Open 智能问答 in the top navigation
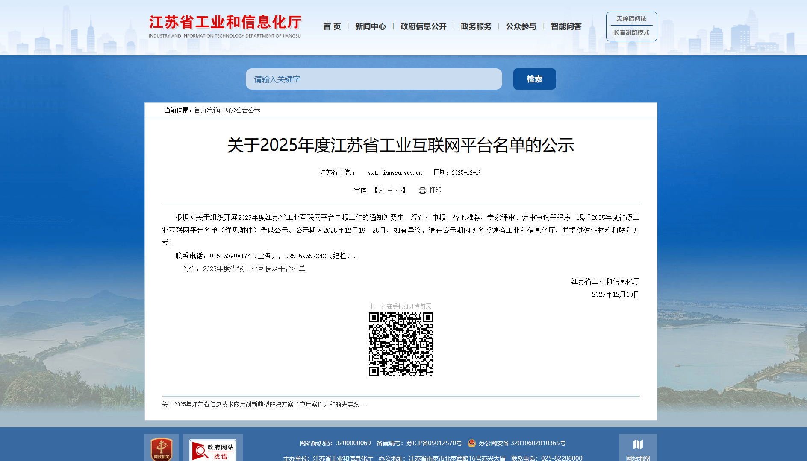 pos(566,26)
